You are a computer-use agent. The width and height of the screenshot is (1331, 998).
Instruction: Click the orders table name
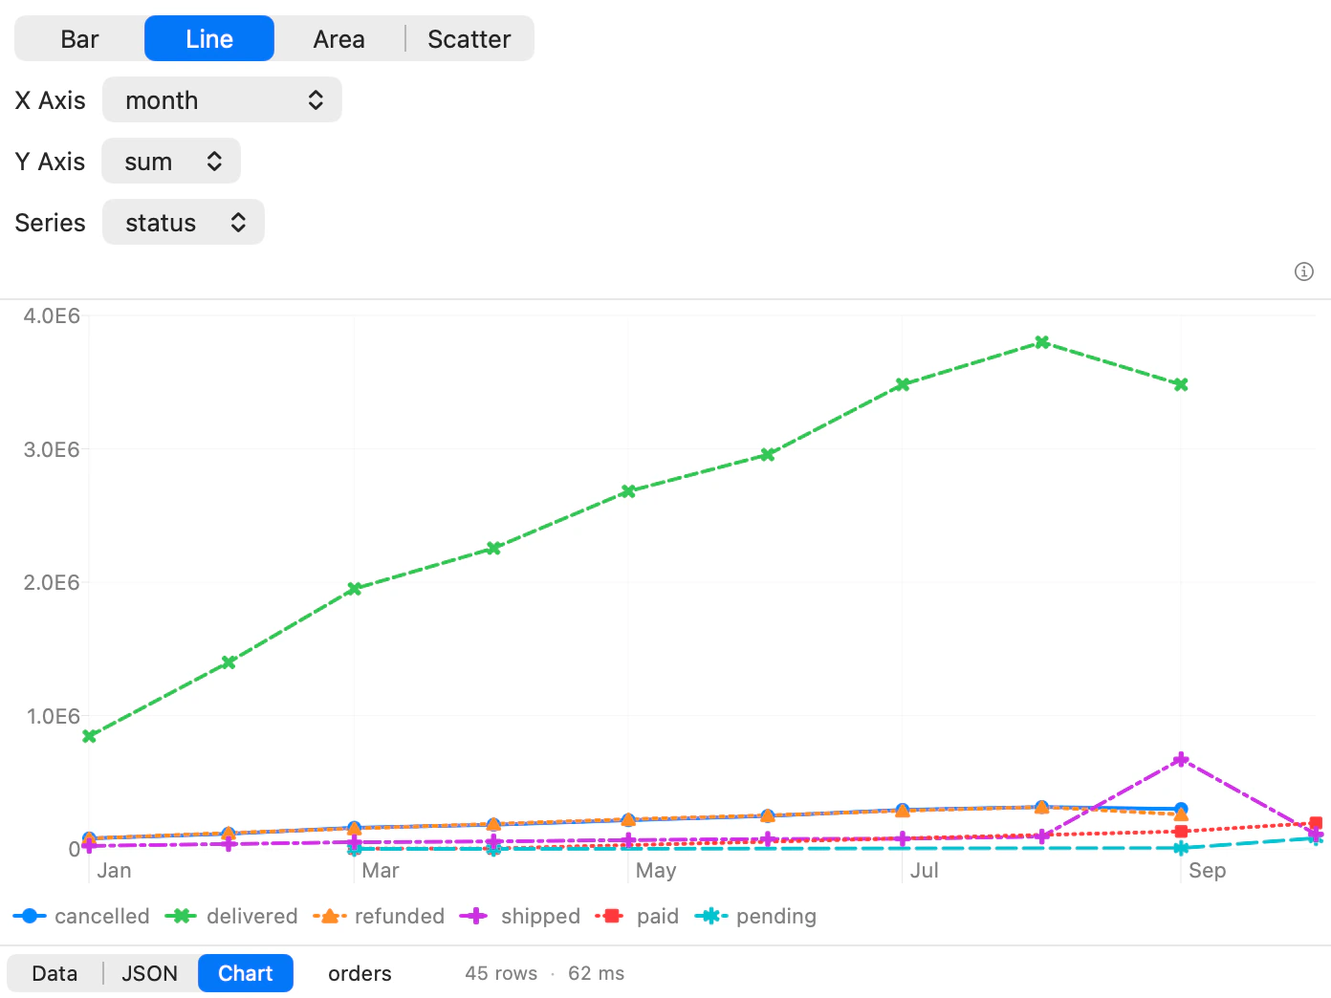coord(360,973)
